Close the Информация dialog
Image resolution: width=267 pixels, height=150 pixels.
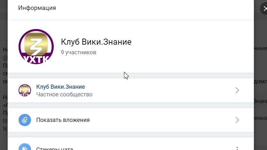263,9
